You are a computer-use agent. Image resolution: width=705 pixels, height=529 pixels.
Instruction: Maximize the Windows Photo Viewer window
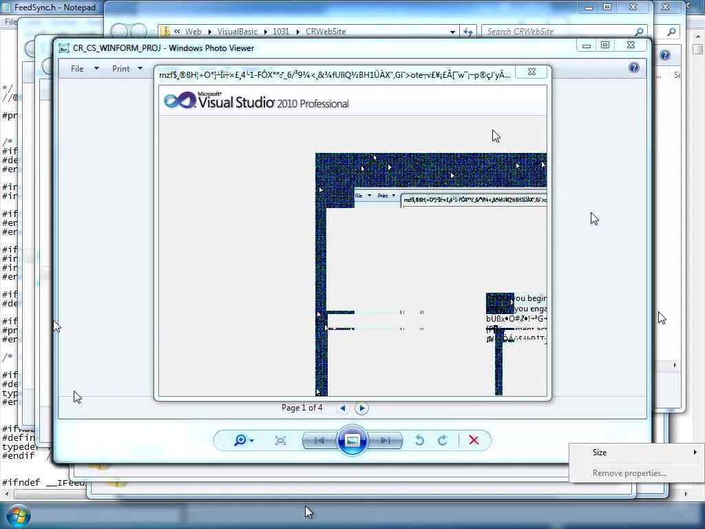point(605,45)
